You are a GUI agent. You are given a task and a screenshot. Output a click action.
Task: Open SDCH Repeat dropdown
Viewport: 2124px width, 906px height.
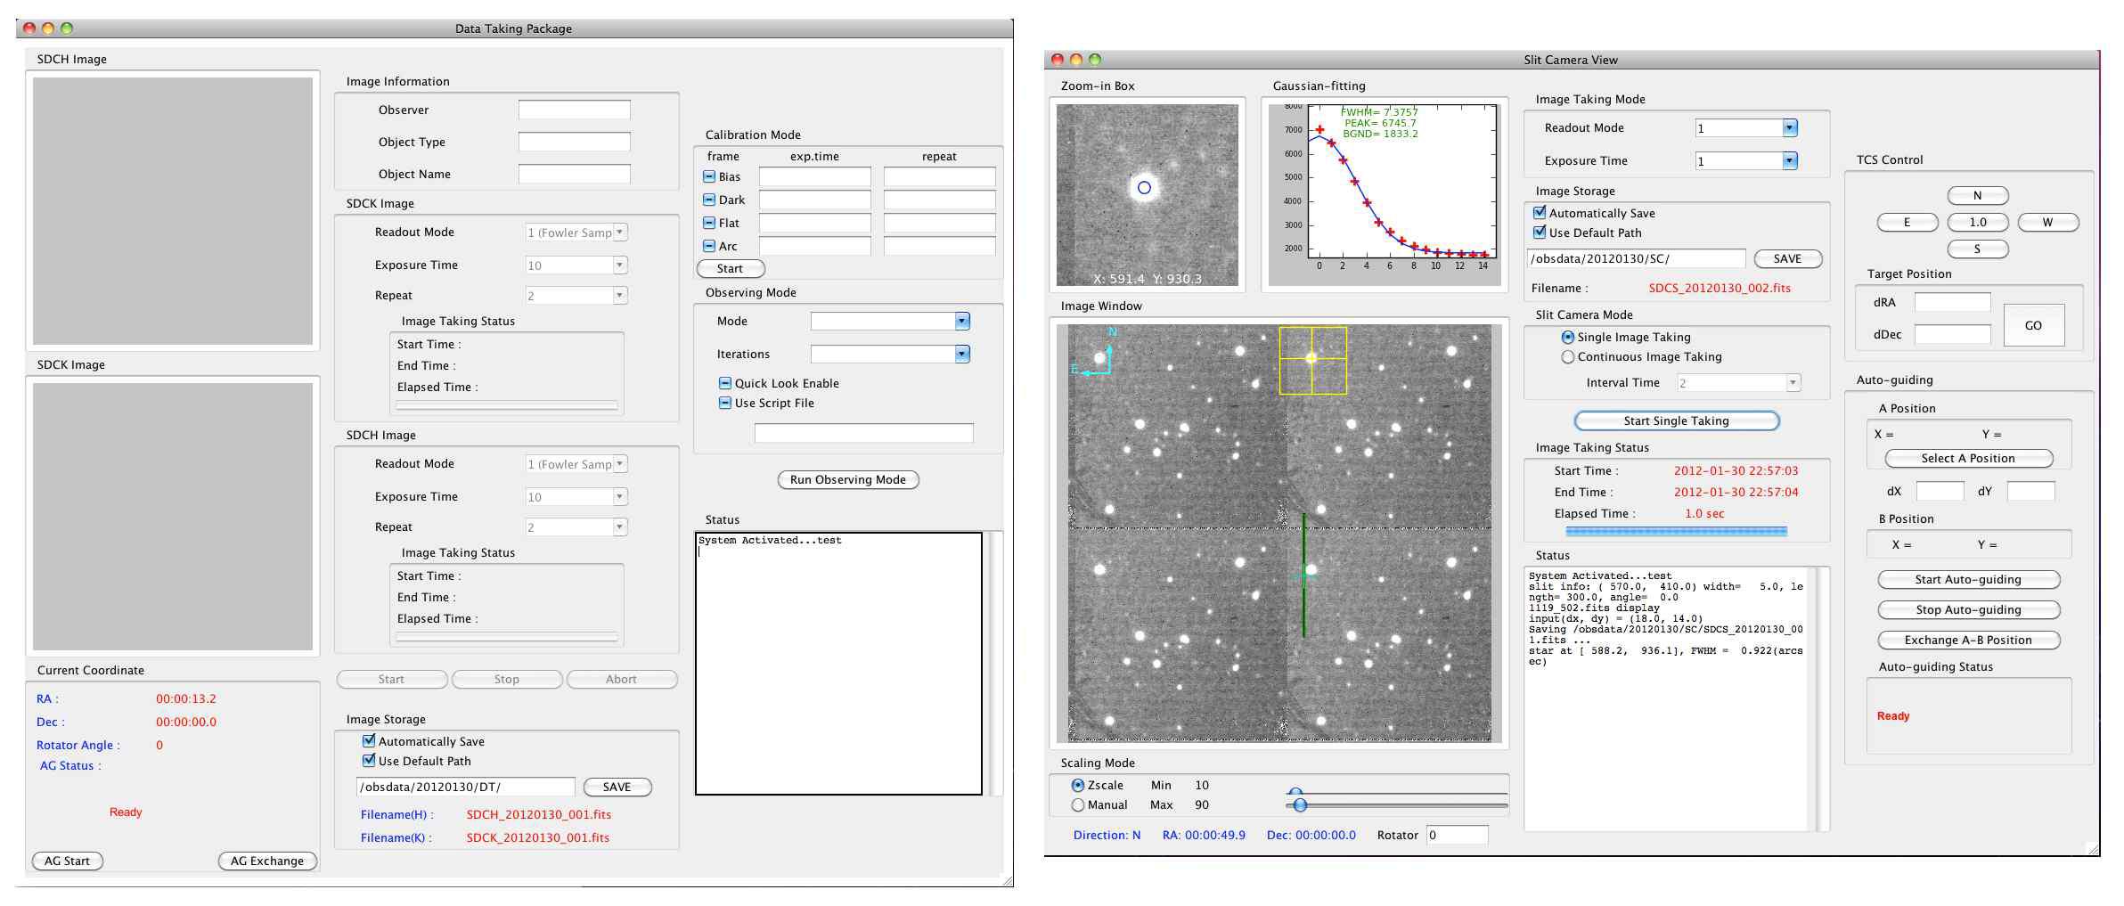[x=576, y=526]
